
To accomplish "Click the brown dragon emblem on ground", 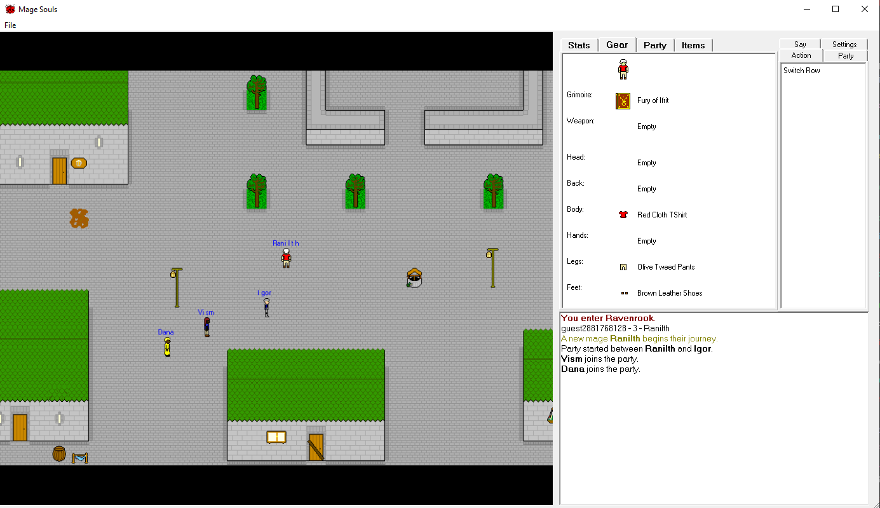I will [x=79, y=218].
